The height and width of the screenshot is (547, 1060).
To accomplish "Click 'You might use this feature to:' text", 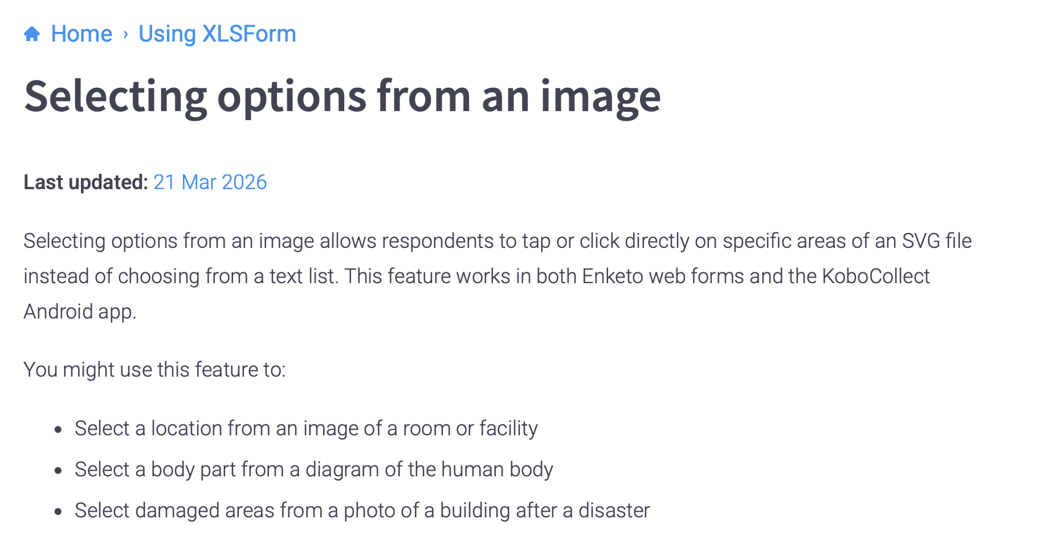I will [x=154, y=370].
